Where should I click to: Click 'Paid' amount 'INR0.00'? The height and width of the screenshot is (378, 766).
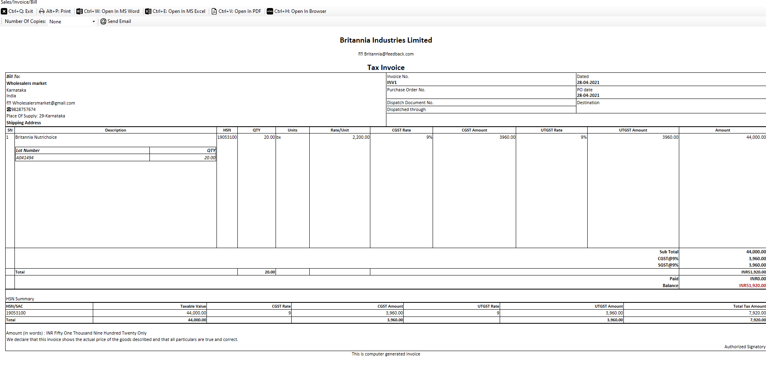pos(758,279)
